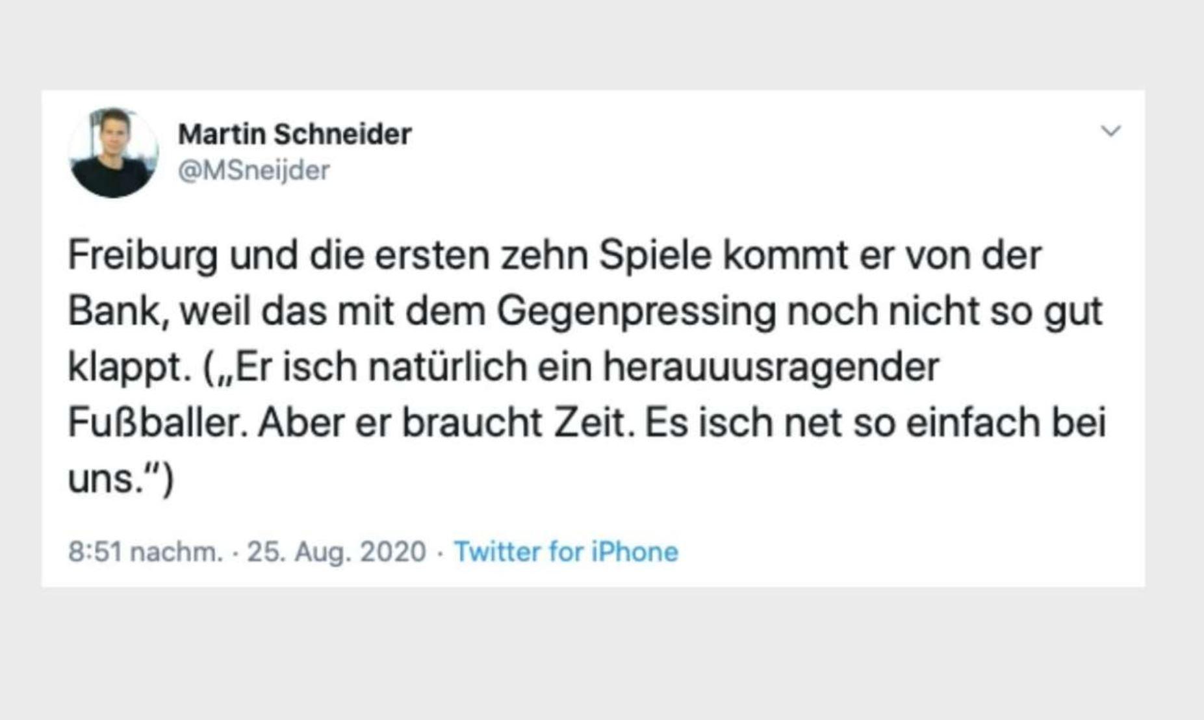Open the Martin Schneider display name

coord(294,135)
